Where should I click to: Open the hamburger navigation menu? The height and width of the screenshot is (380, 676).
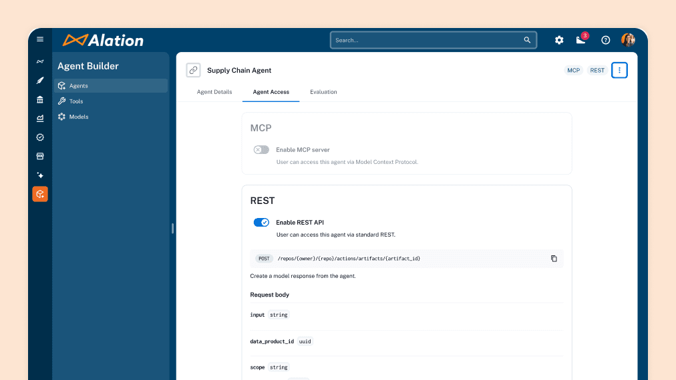[40, 39]
